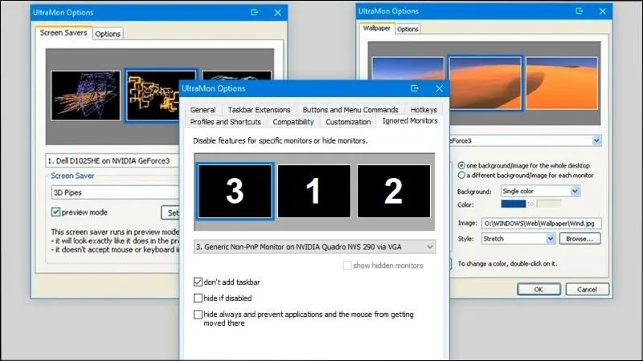The width and height of the screenshot is (643, 361).
Task: Expand the Generic Non-PnP Monitor dropdown
Action: (430, 246)
